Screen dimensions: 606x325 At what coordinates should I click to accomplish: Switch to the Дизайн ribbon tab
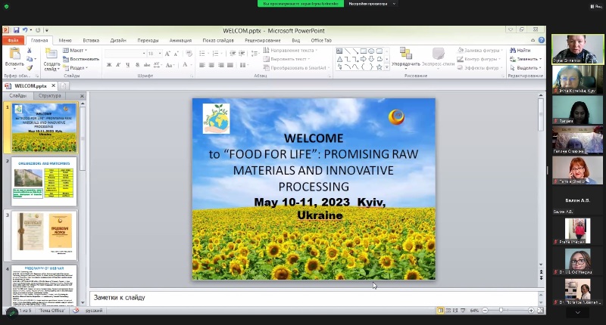118,40
